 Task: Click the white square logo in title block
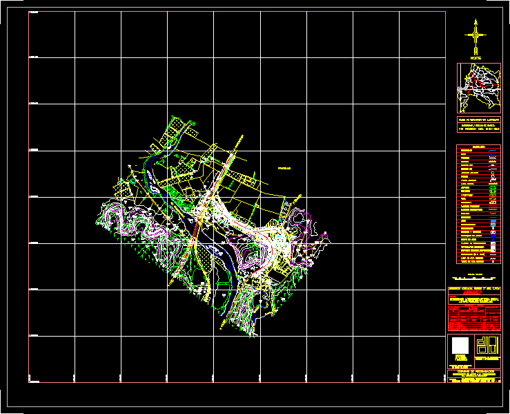pos(460,346)
